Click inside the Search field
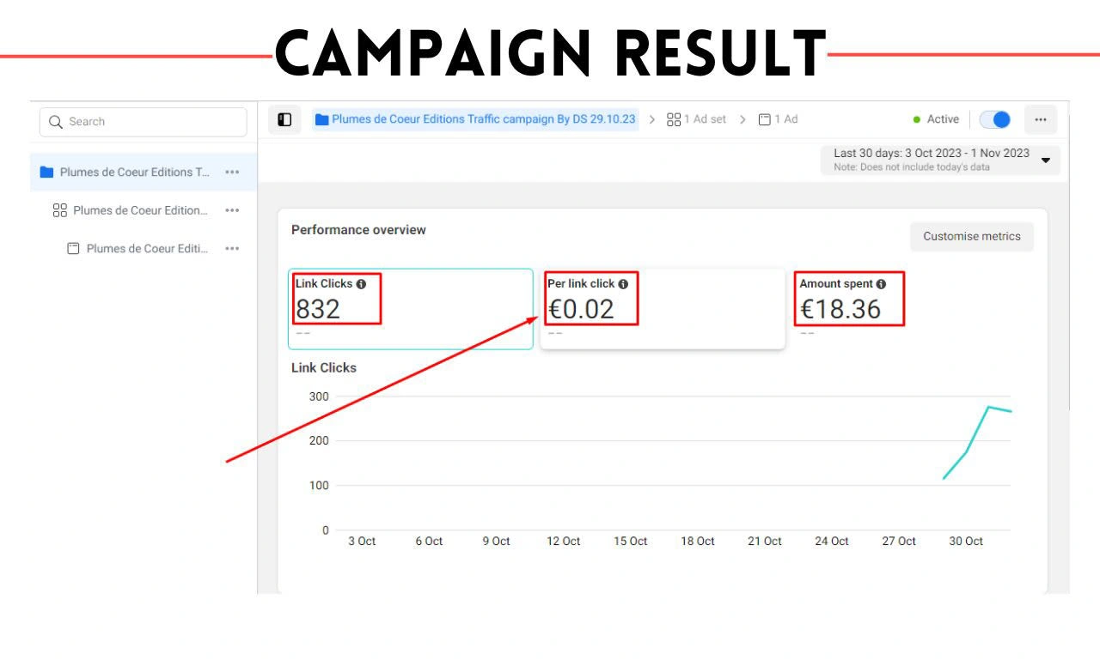Screen dimensions: 1100x660 (144, 122)
